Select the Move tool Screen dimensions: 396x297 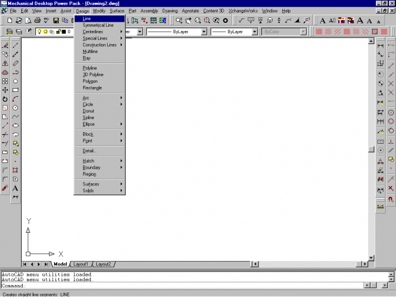(5, 90)
